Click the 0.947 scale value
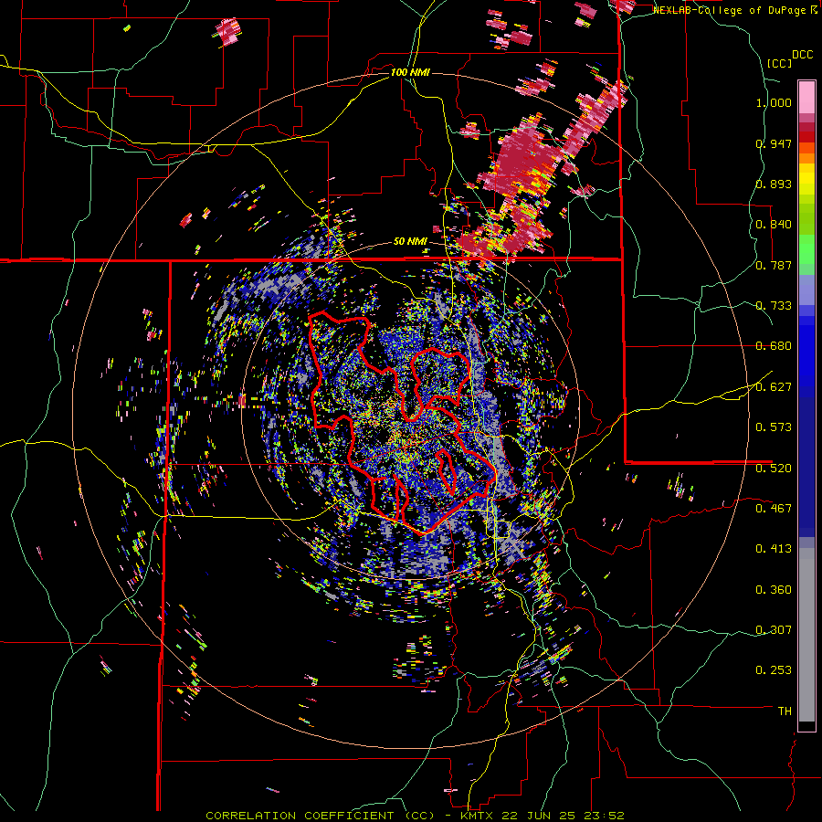Viewport: 822px width, 822px height. [x=774, y=143]
